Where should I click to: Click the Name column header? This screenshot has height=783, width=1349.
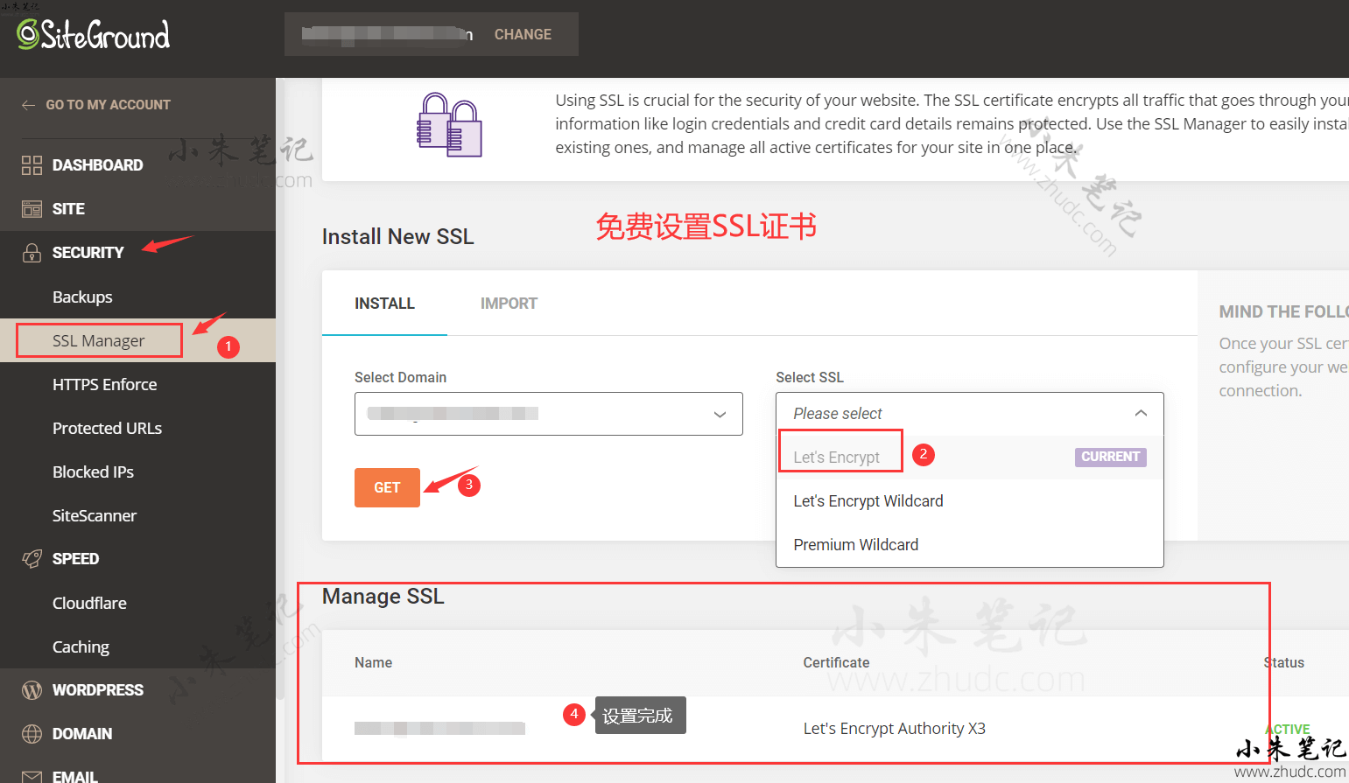373,663
